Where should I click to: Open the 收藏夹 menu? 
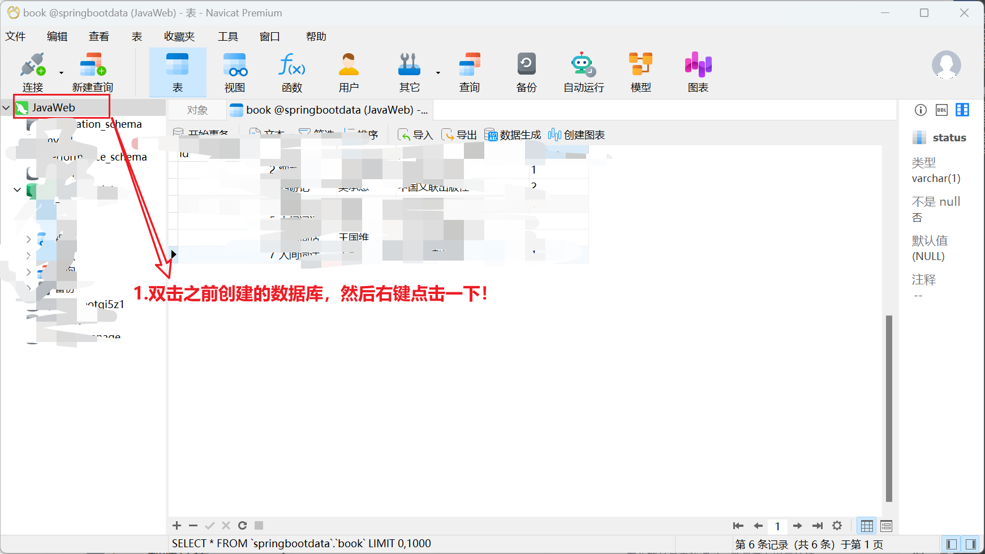point(179,36)
